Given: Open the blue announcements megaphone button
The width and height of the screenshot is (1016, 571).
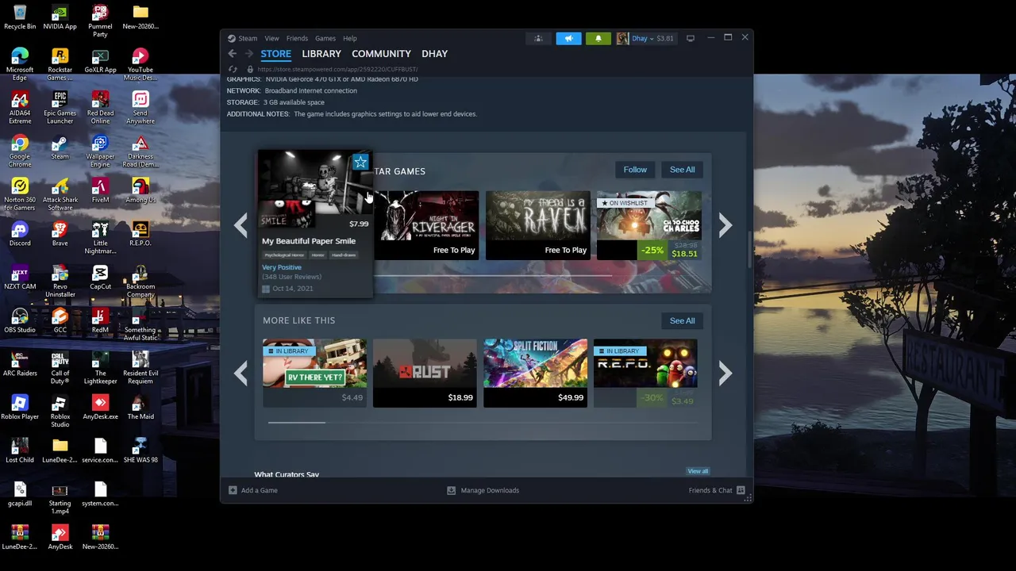Looking at the screenshot, I should [568, 38].
